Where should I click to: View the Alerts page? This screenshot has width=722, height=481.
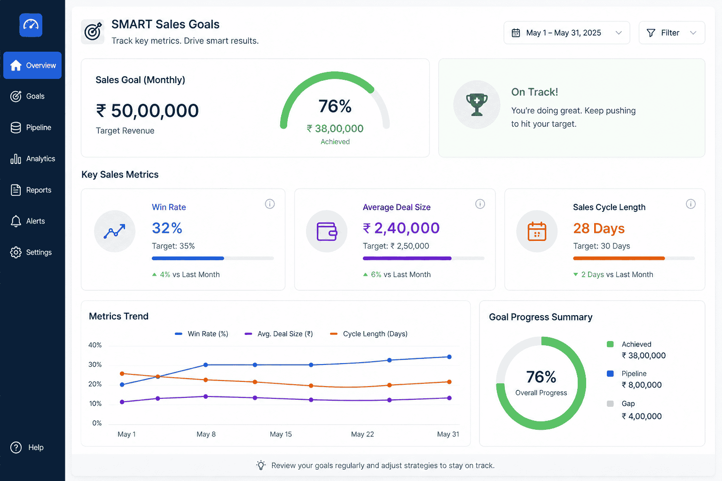(35, 221)
